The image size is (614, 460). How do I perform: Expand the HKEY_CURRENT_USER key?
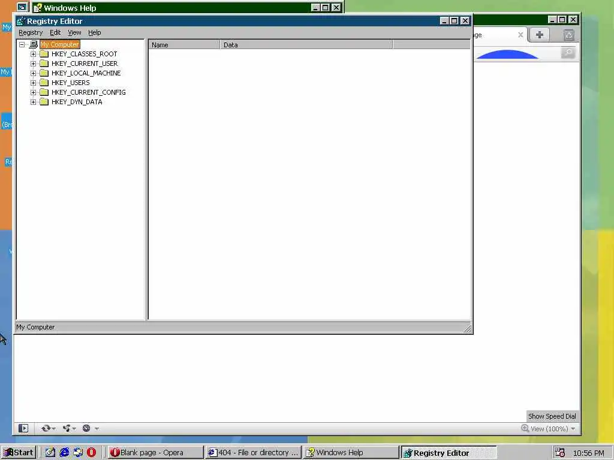[x=34, y=63]
